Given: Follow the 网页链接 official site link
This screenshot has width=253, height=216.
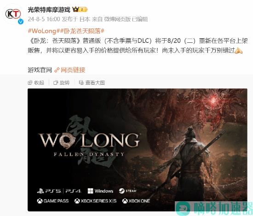Looking at the screenshot, I should click(x=73, y=70).
